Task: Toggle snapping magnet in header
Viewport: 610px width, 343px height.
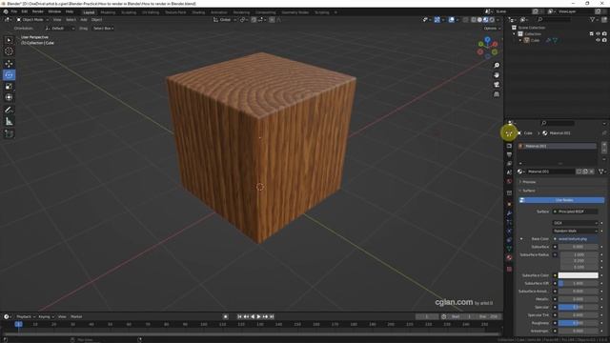Action: 254,19
